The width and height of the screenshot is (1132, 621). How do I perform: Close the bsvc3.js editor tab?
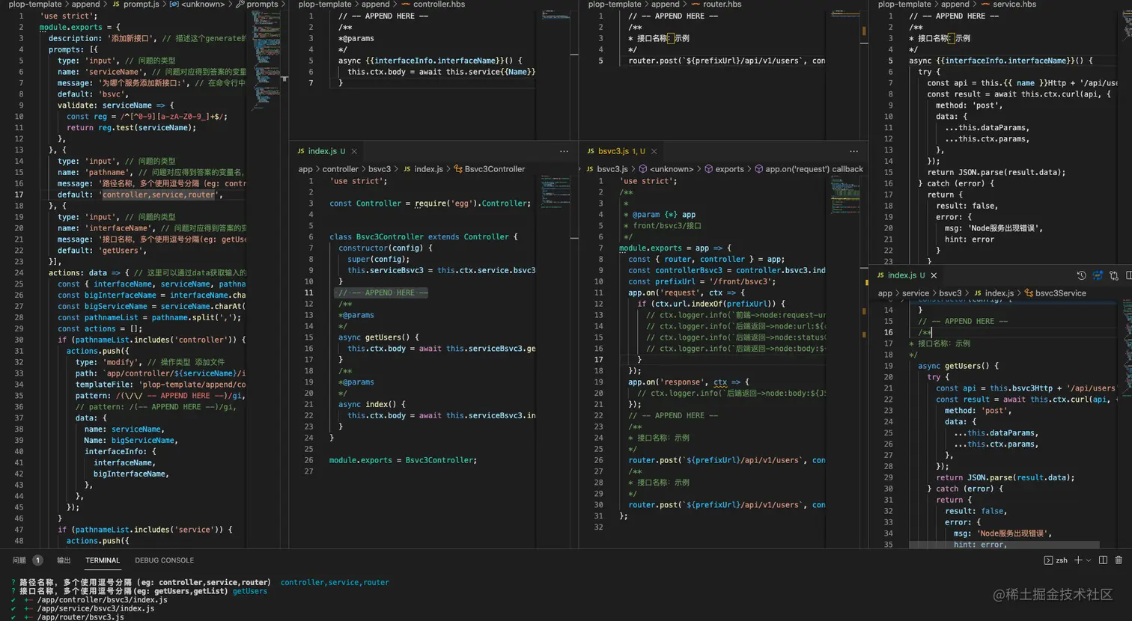coord(654,151)
